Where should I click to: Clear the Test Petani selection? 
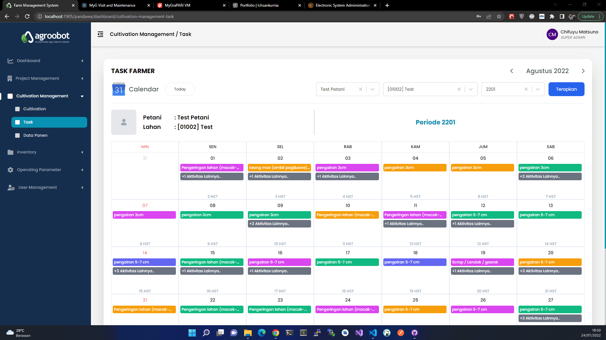pyautogui.click(x=360, y=89)
